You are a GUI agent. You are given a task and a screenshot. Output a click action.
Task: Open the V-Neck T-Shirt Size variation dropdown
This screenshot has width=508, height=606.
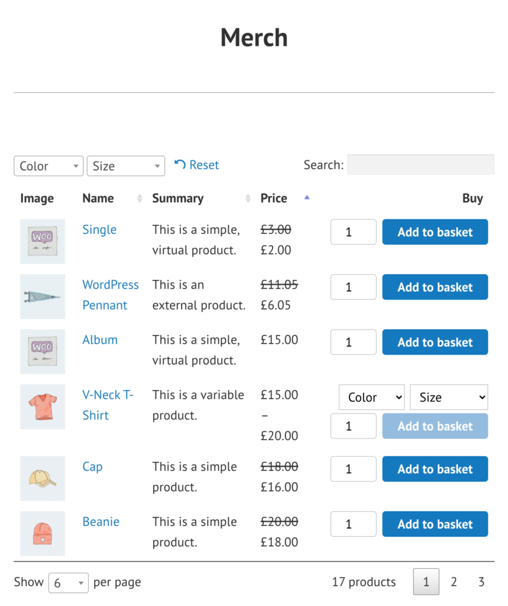click(449, 397)
